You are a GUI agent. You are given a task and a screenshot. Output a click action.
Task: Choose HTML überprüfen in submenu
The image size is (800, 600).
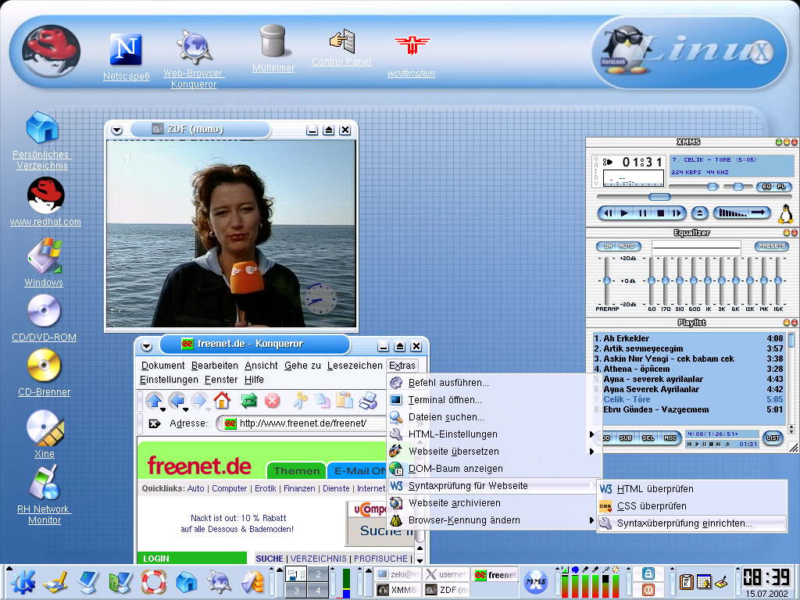[691, 489]
